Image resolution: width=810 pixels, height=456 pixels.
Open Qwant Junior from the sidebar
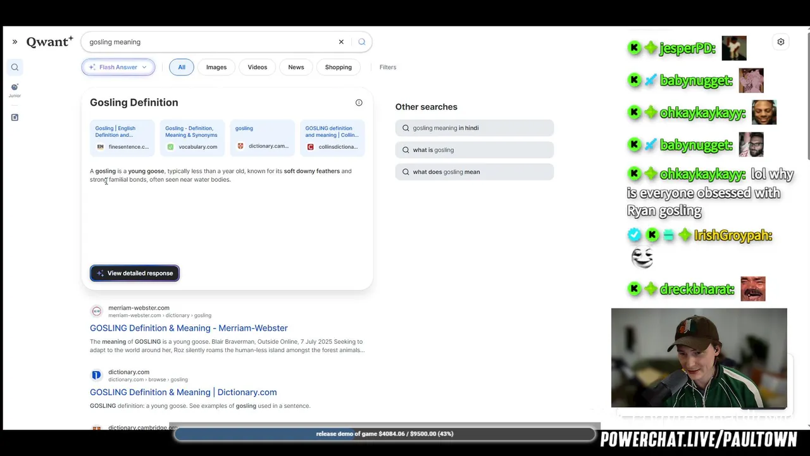coord(15,90)
